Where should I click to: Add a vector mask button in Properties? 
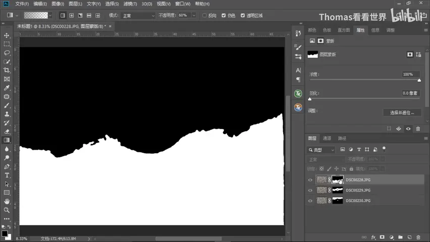pyautogui.click(x=418, y=54)
